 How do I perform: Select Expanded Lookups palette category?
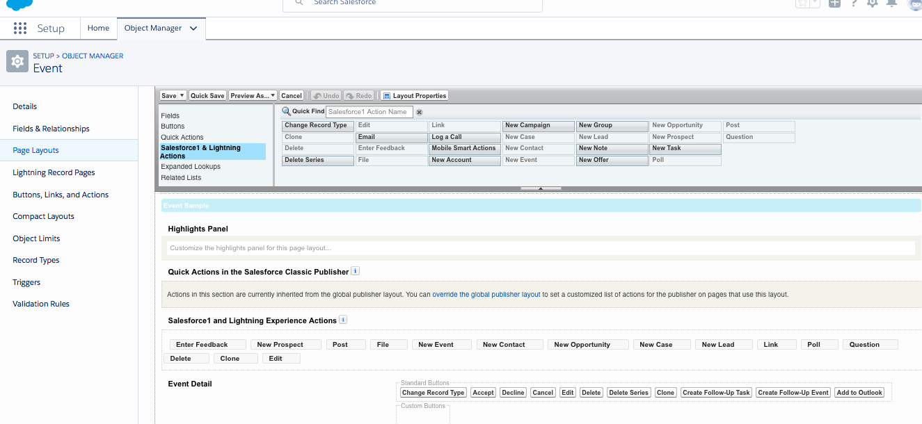[191, 167]
